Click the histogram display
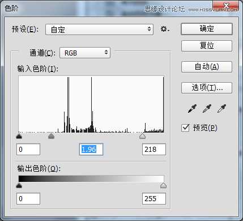 pyautogui.click(x=91, y=104)
